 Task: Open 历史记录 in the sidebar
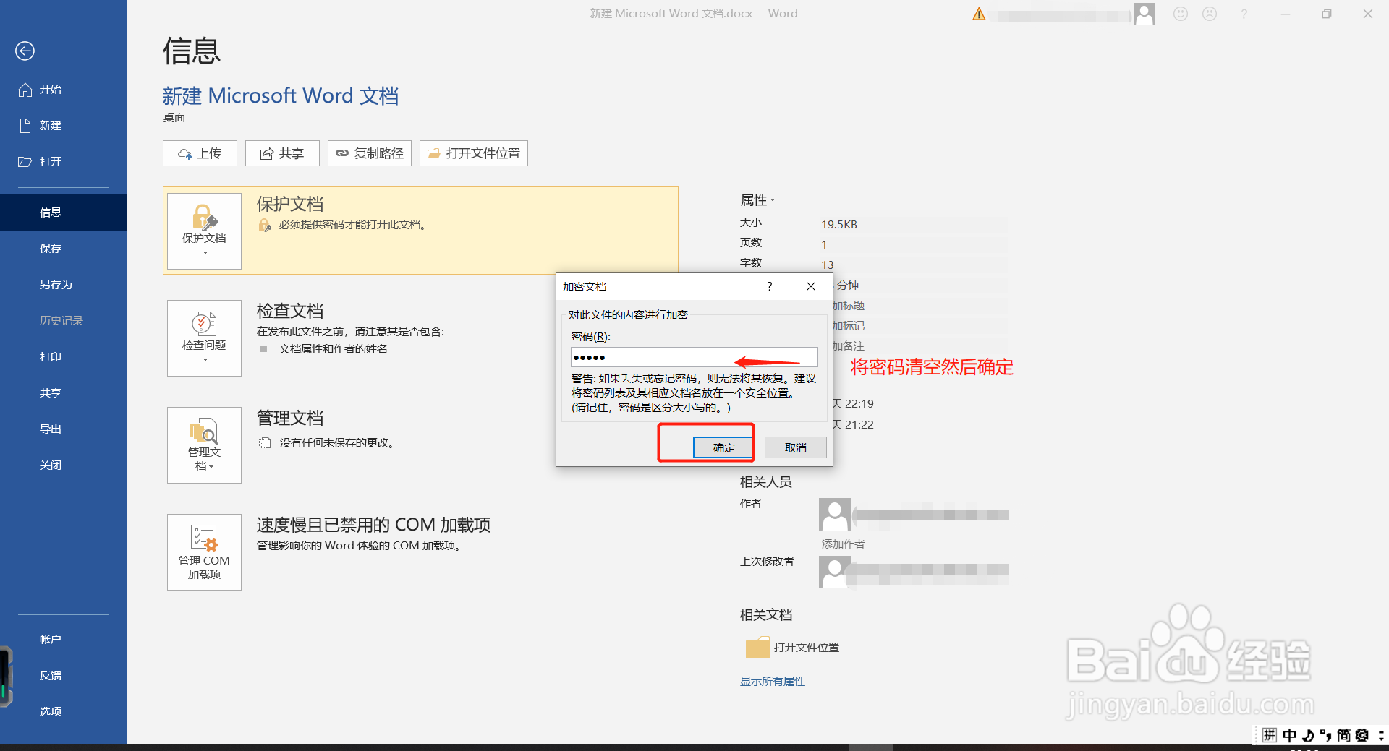[63, 321]
